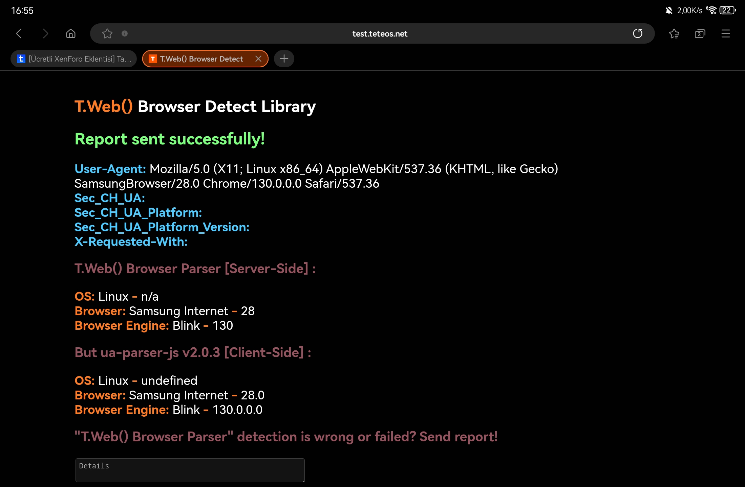The height and width of the screenshot is (487, 745).
Task: Tap the 2,00K/s network speed indicator
Action: (x=690, y=10)
